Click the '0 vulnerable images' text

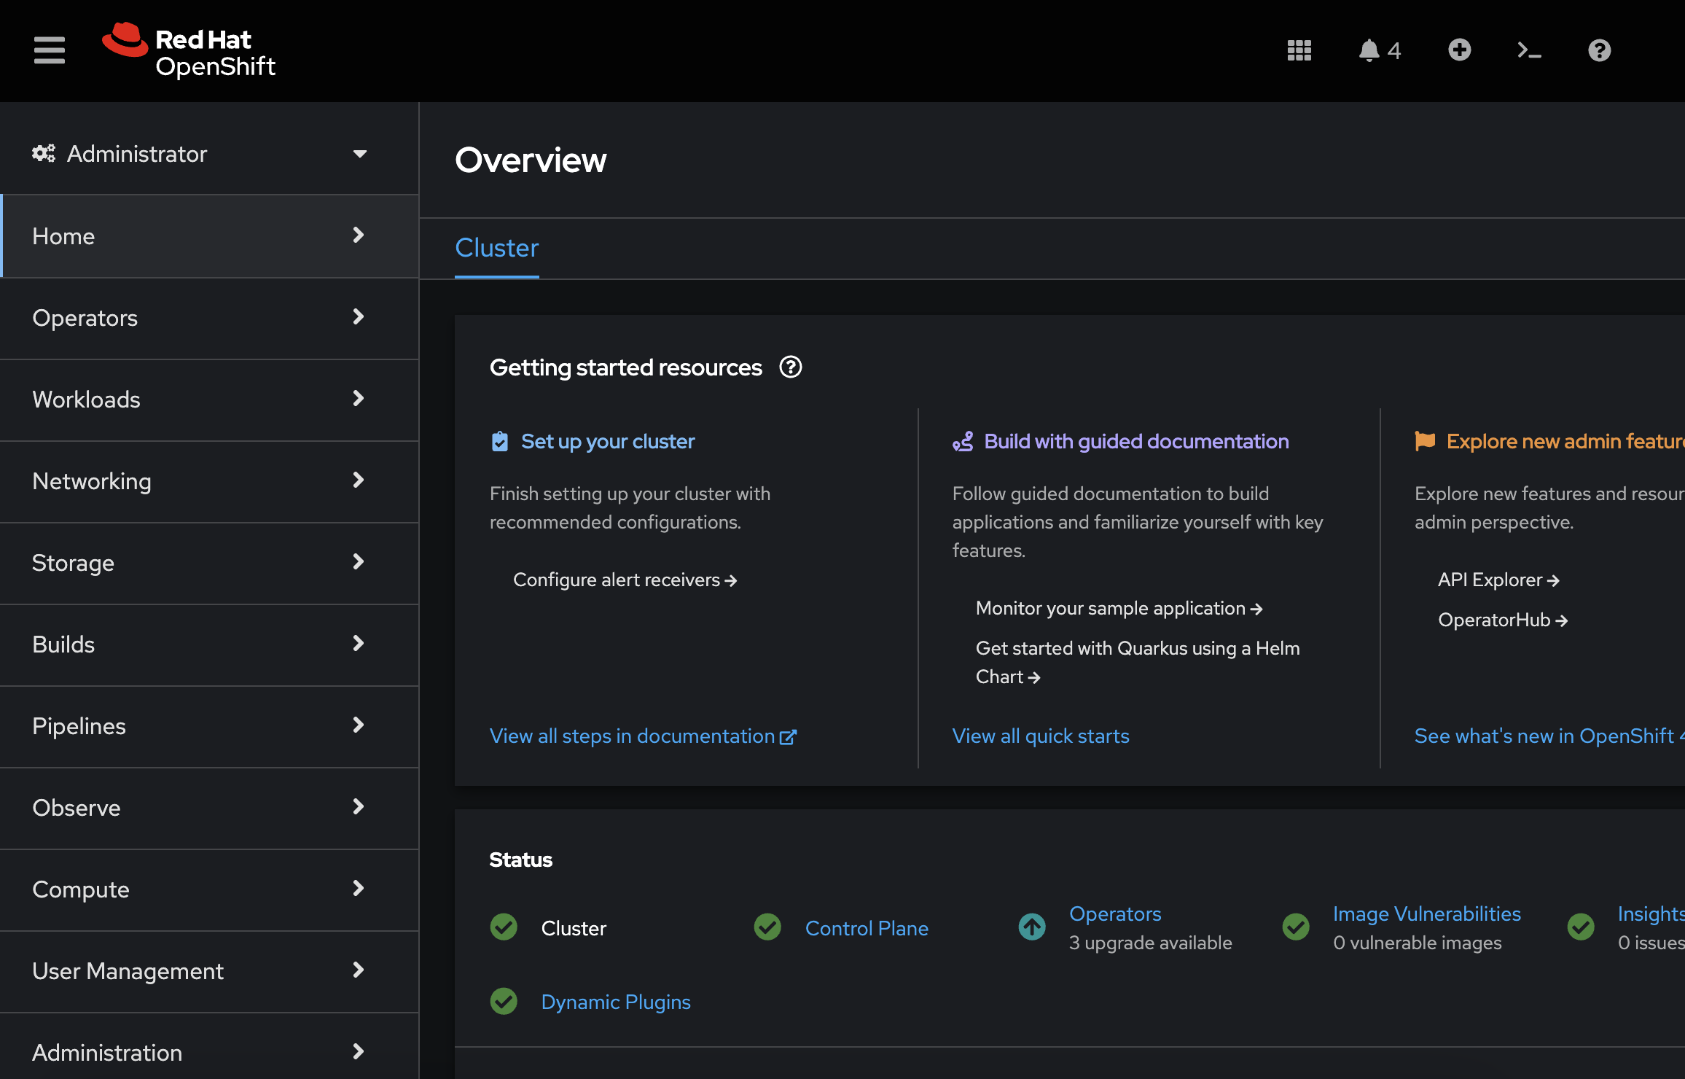pyautogui.click(x=1418, y=943)
